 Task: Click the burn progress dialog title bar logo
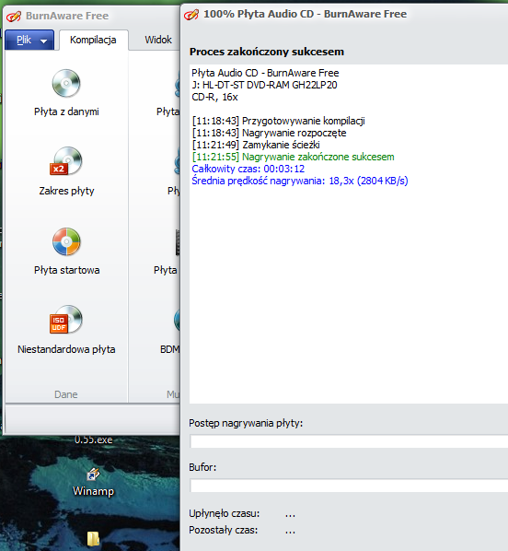coord(191,15)
